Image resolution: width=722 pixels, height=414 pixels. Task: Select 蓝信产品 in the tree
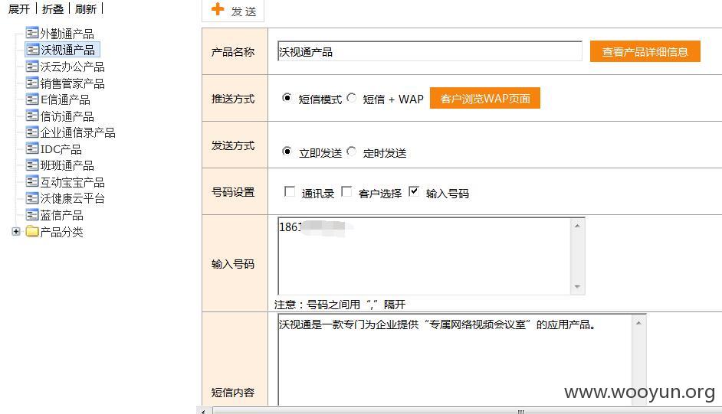click(61, 216)
